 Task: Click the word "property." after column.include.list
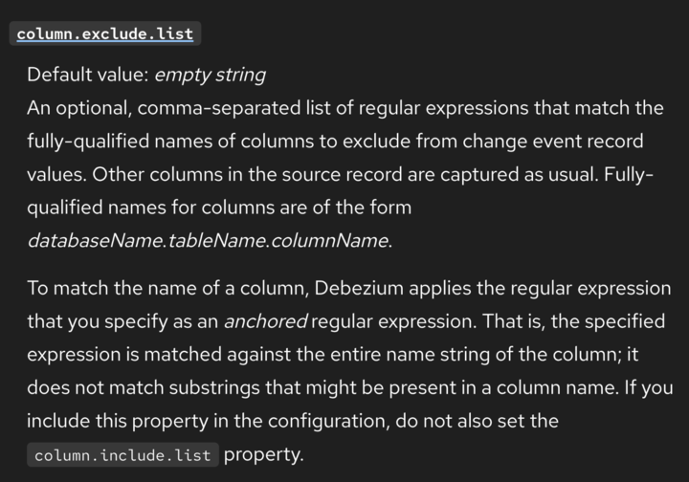click(x=263, y=454)
